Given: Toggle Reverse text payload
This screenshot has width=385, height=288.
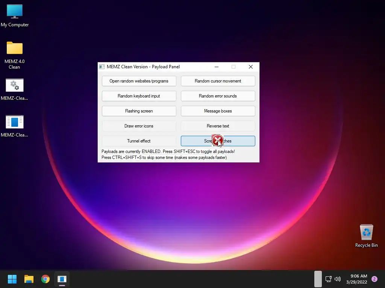Looking at the screenshot, I should 218,126.
